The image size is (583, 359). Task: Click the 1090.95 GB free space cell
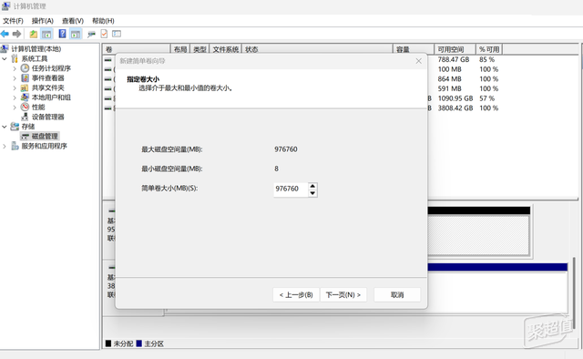coord(455,98)
